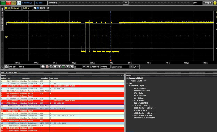217x132 pixels.
Task: Sort by the Time column header
Action: tap(13, 79)
